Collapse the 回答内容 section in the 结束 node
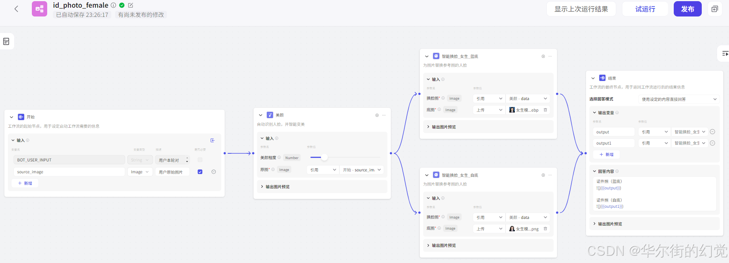This screenshot has height=263, width=729. tap(595, 171)
